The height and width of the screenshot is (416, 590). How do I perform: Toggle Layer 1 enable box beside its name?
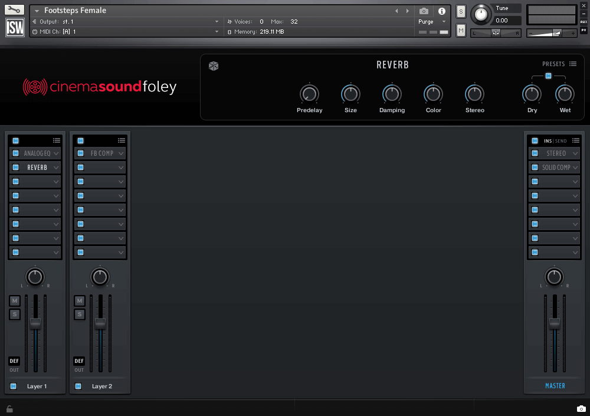(x=14, y=386)
